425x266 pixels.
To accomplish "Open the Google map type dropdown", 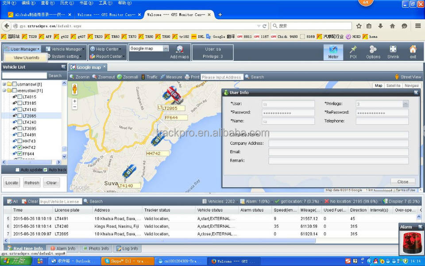I will [166, 48].
